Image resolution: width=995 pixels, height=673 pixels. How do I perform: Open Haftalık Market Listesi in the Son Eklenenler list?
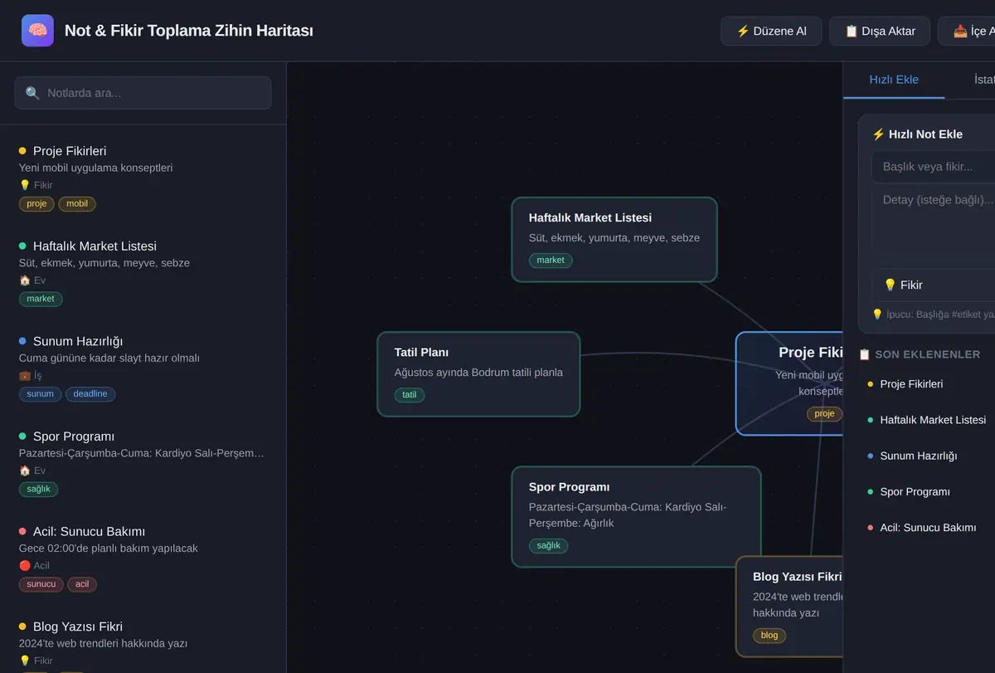pos(927,420)
